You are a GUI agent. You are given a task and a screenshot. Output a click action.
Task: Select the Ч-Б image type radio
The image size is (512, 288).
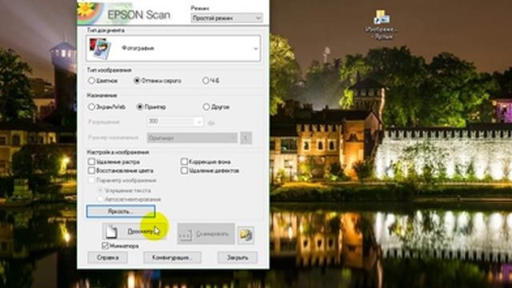click(x=206, y=81)
